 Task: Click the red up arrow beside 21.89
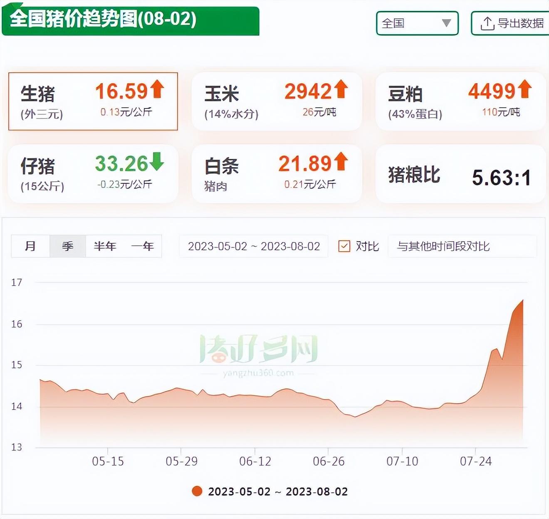pos(341,162)
